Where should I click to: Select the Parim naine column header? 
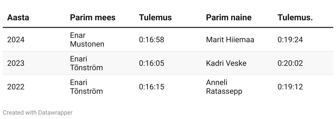pos(229,18)
